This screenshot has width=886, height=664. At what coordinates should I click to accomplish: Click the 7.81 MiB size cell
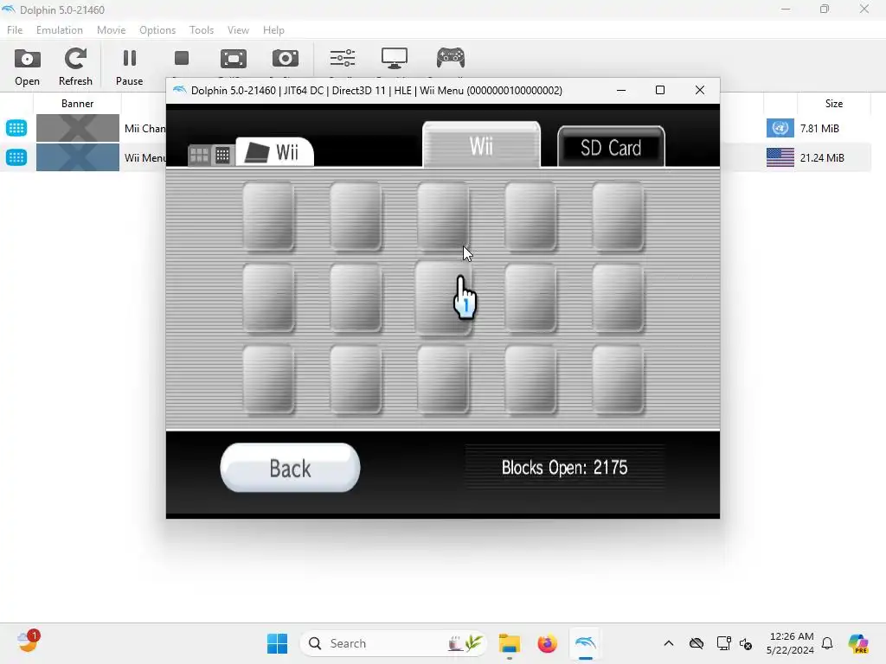(x=819, y=128)
